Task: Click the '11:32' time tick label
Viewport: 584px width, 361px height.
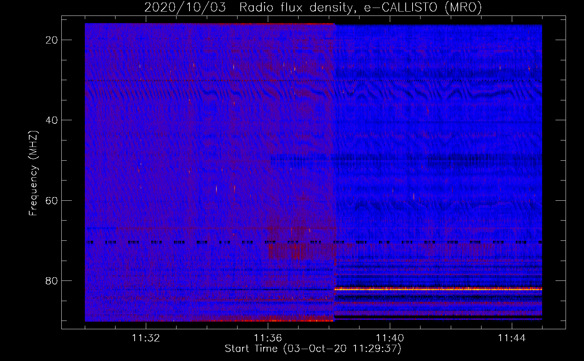Action: [x=146, y=338]
